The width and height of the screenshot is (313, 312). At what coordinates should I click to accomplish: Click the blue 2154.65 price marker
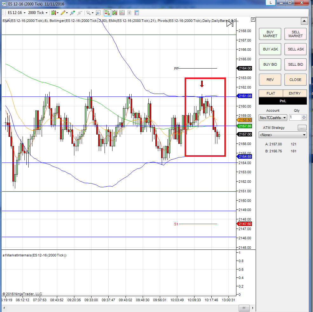[244, 156]
